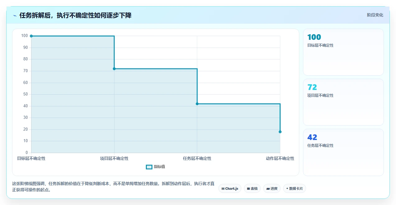Open the 任务层不确定性 stat card showing 42
This screenshot has width=396, height=205.
(x=343, y=152)
